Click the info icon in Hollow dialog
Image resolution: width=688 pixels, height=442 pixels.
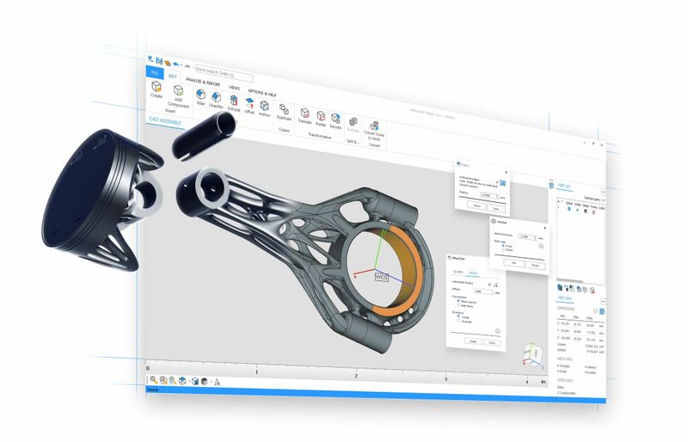[541, 246]
